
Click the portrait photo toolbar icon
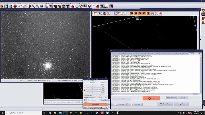click(111, 6)
